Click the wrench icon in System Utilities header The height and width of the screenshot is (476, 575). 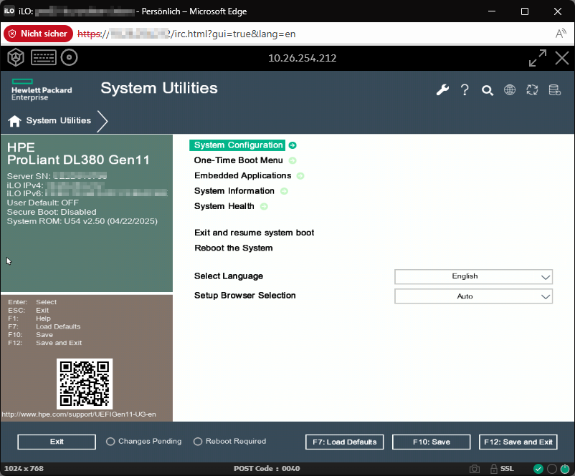click(x=442, y=89)
